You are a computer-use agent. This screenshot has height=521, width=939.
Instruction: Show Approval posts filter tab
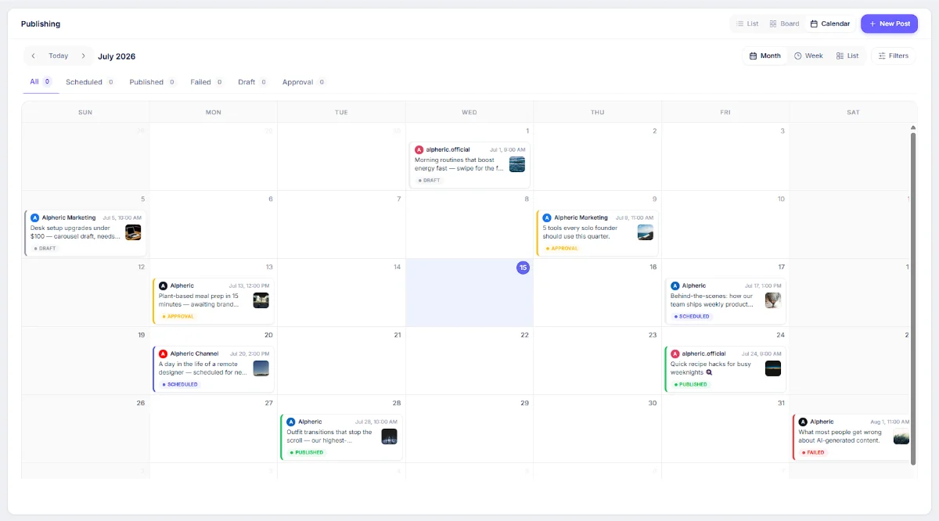(x=304, y=81)
